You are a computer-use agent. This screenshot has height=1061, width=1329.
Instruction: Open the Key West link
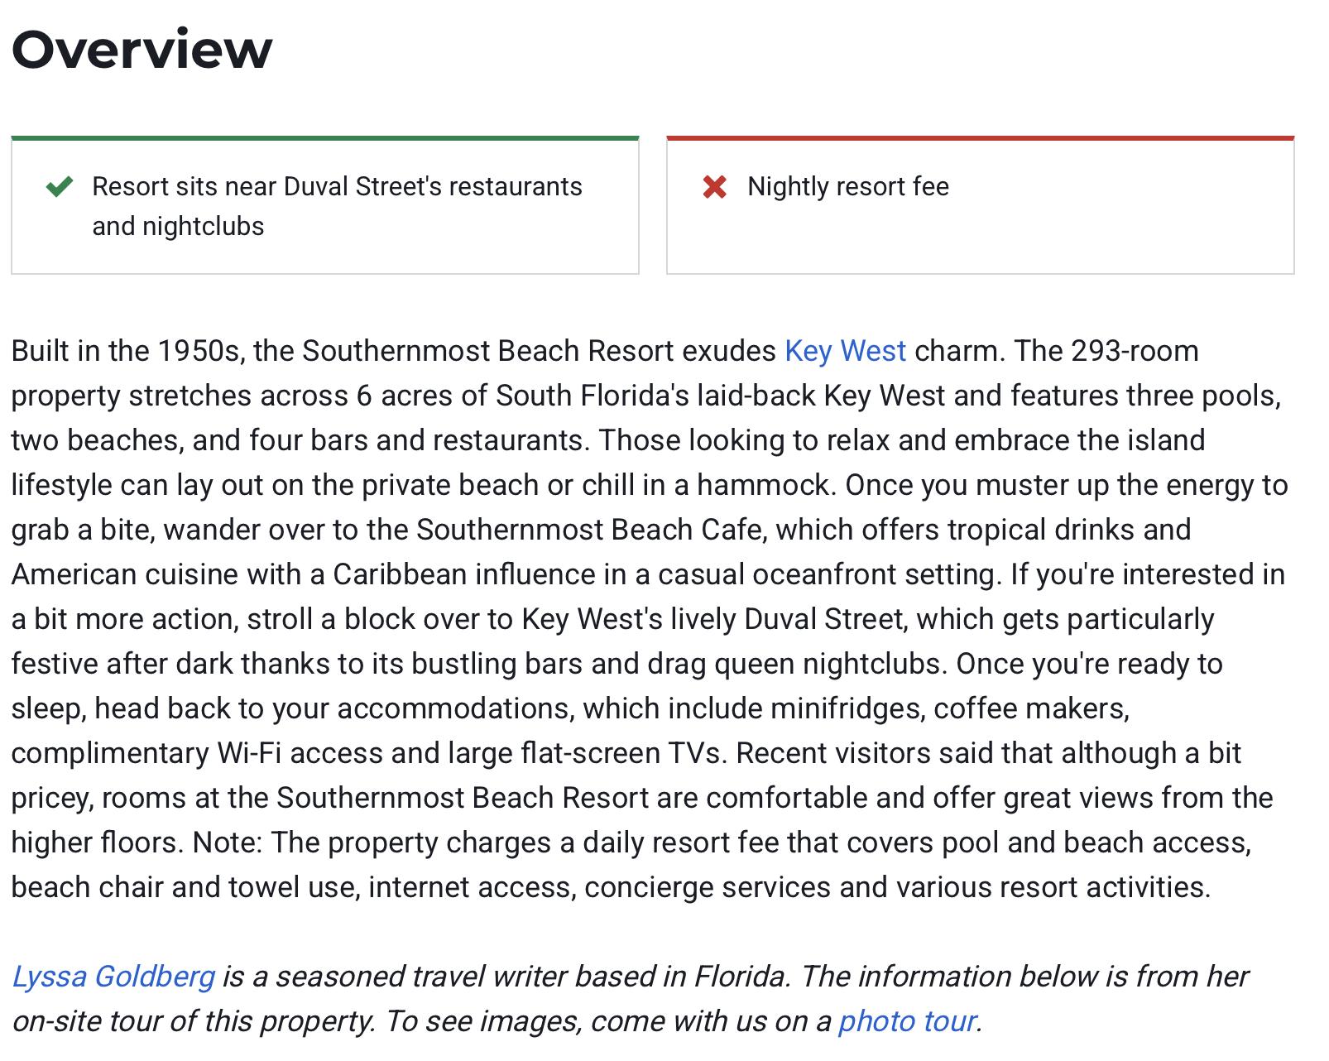tap(845, 351)
